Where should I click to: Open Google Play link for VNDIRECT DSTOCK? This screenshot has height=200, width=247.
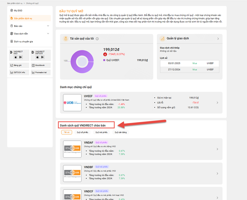(x=42, y=57)
